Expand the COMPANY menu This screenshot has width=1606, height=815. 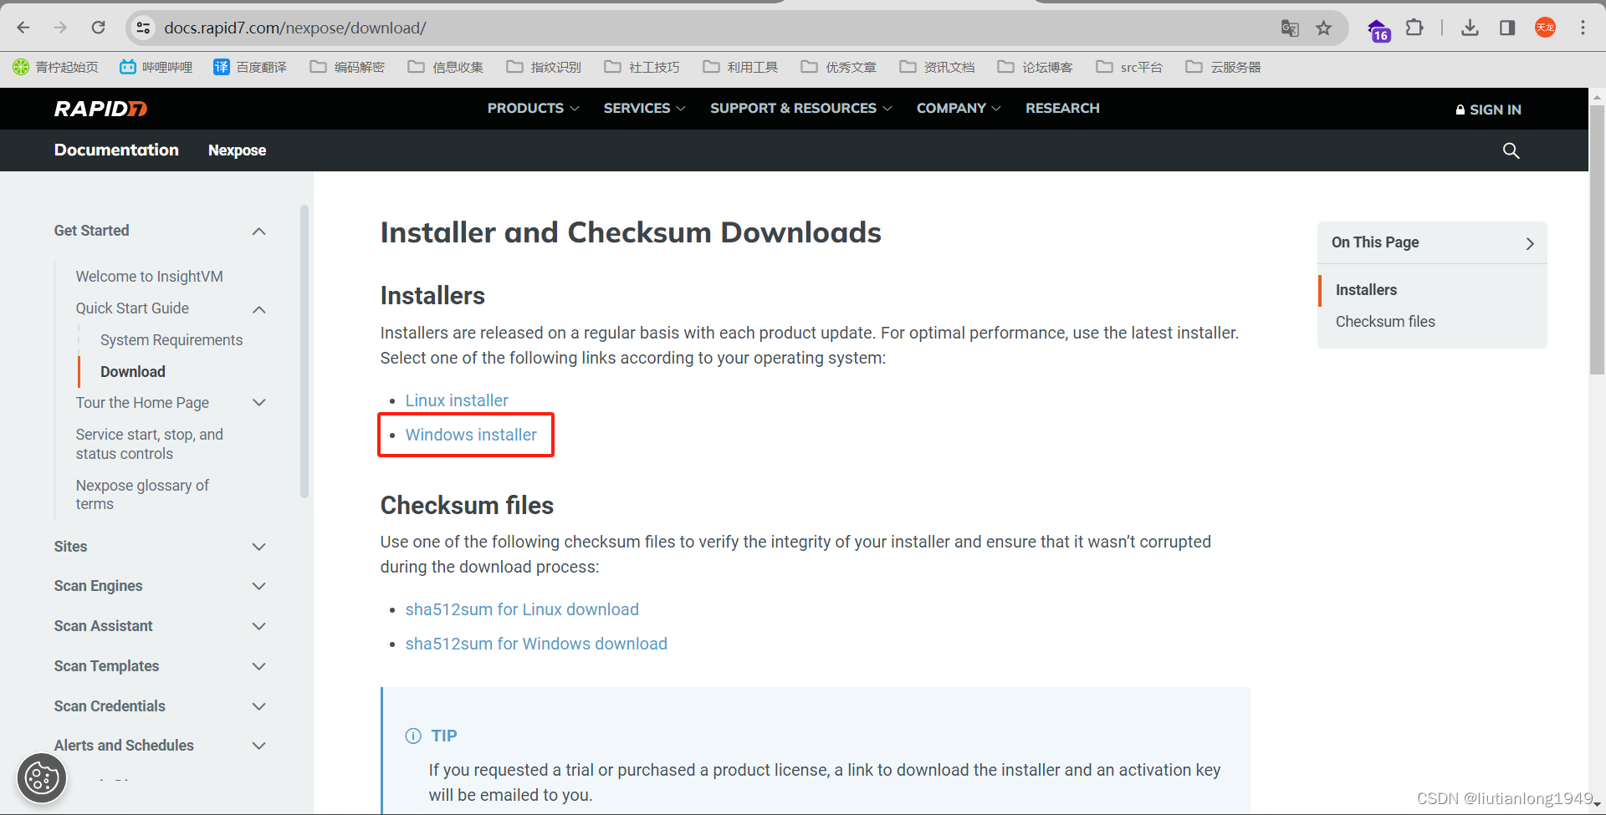point(958,108)
